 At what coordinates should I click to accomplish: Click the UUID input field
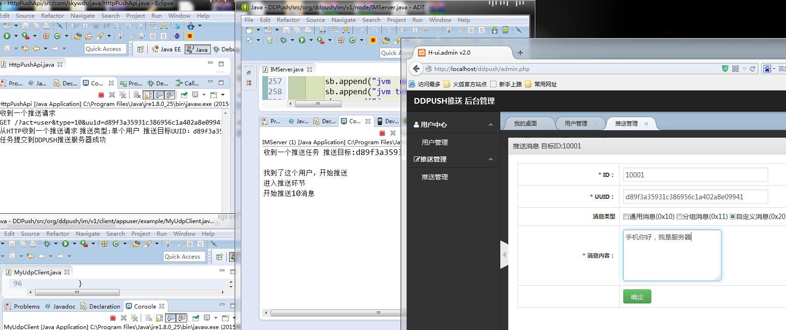pos(695,197)
